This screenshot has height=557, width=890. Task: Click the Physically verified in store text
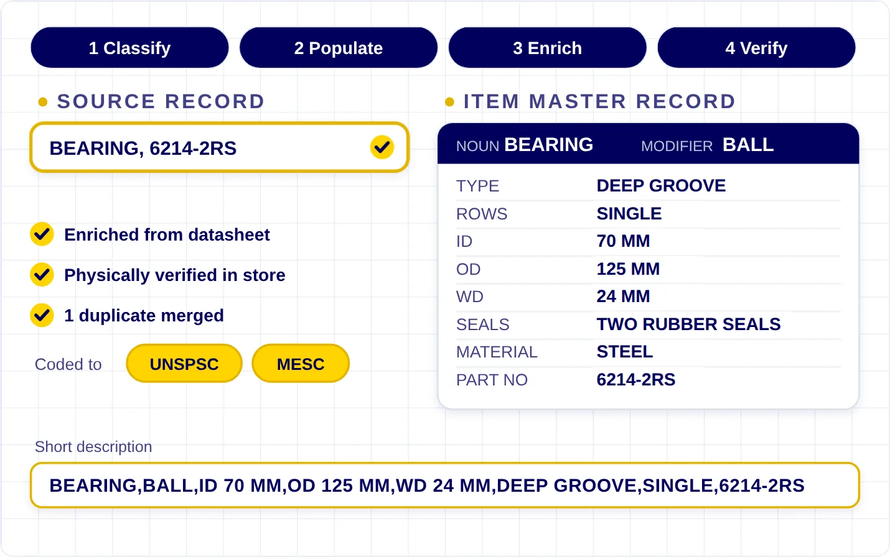175,275
